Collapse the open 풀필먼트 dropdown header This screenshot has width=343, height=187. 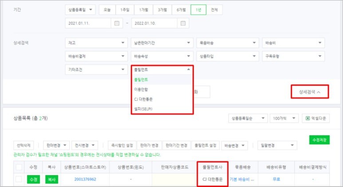click(x=162, y=70)
